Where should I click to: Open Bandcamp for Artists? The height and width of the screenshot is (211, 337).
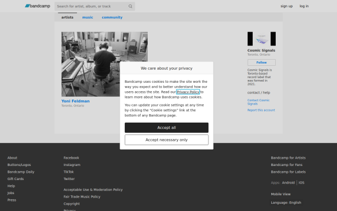[288, 158]
